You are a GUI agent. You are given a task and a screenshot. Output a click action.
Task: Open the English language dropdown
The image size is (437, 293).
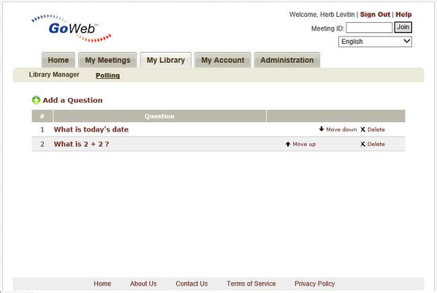tap(375, 42)
